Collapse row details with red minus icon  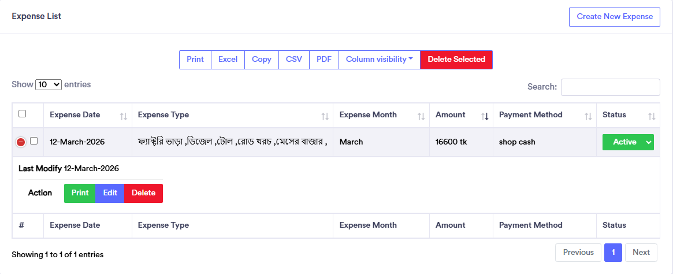(21, 142)
